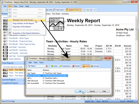Image resolution: width=139 pixels, height=104 pixels.
Task: Click the print preview icon in report toolbar
Action: 91,10
